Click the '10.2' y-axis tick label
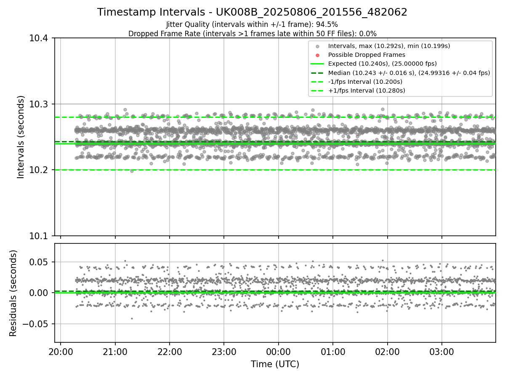Image resolution: width=505 pixels, height=379 pixels. (x=39, y=170)
